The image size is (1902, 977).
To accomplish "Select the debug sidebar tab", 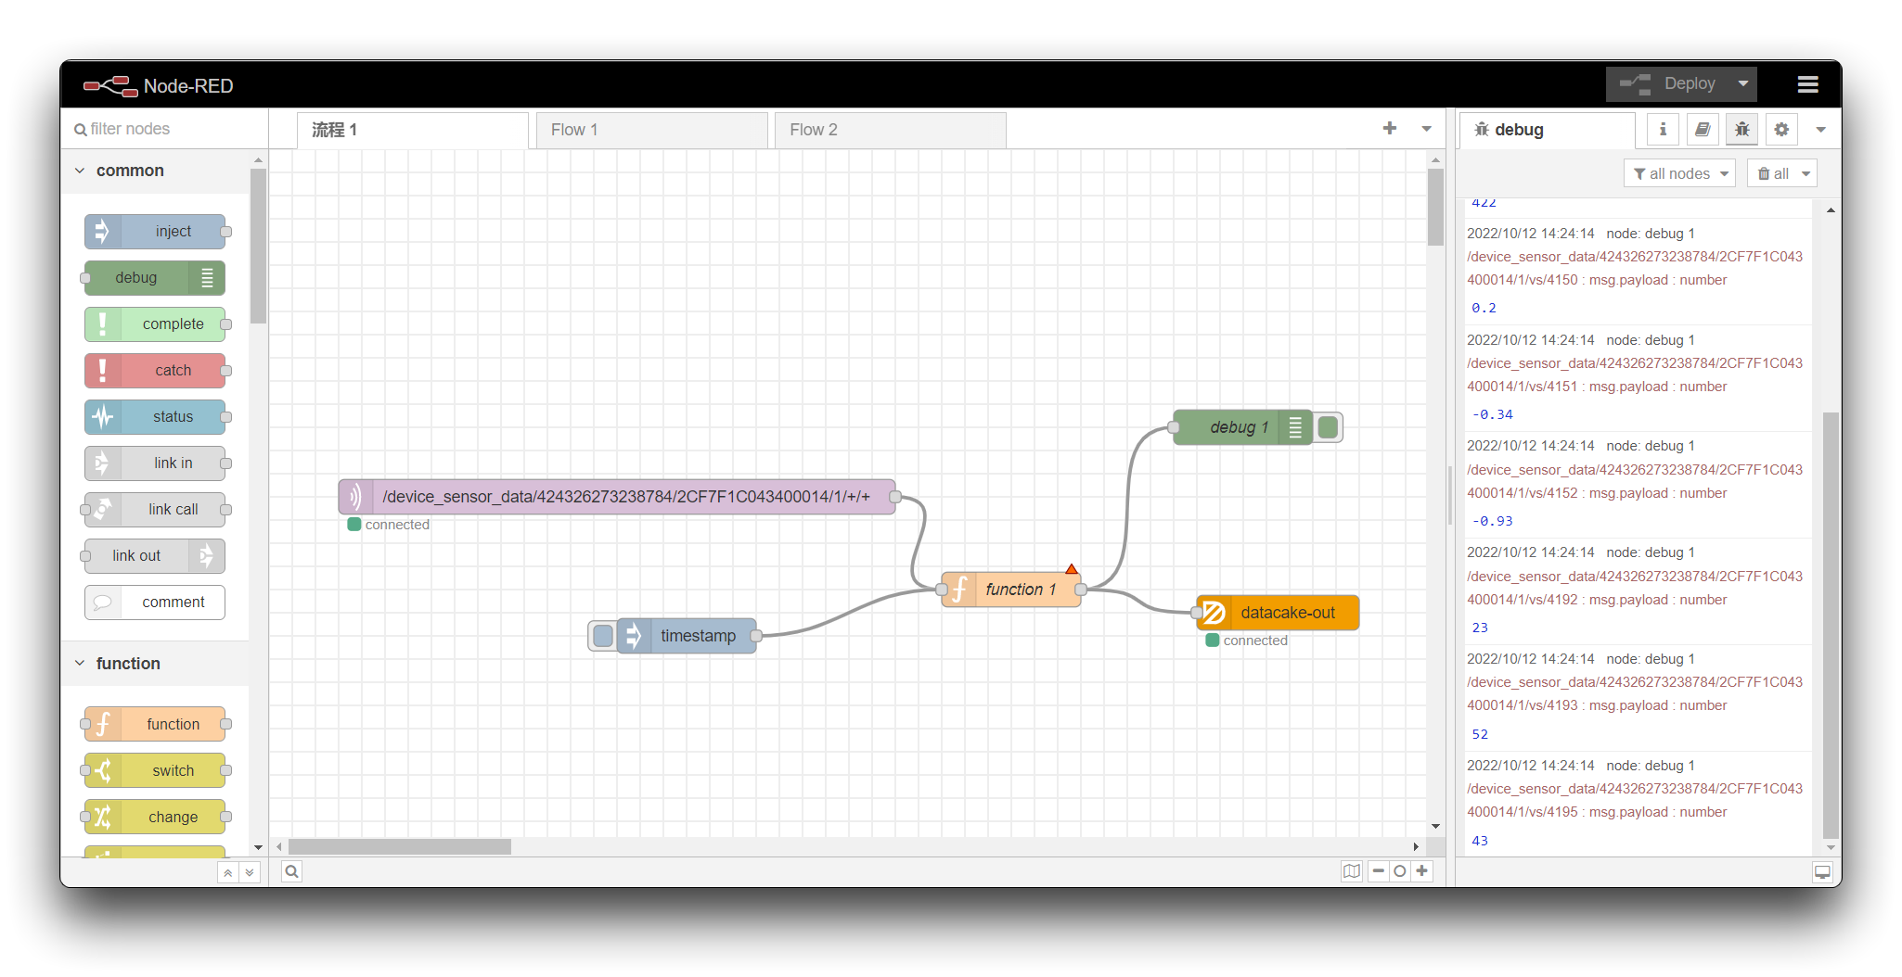I will click(x=1547, y=131).
